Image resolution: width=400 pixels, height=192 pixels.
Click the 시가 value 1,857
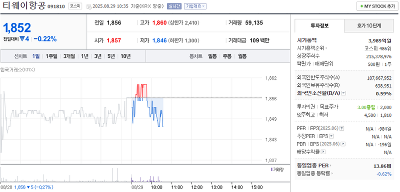tap(114, 40)
